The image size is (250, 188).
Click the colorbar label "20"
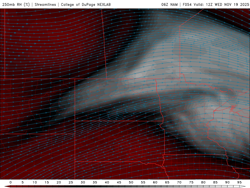click(x=59, y=182)
